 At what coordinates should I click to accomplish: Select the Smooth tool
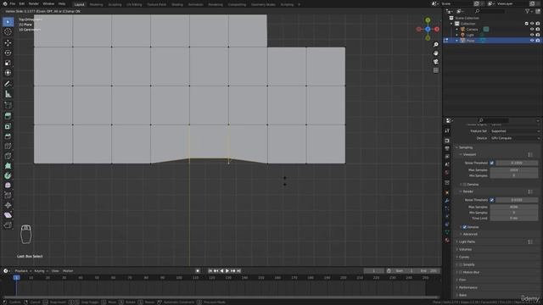[x=8, y=186]
